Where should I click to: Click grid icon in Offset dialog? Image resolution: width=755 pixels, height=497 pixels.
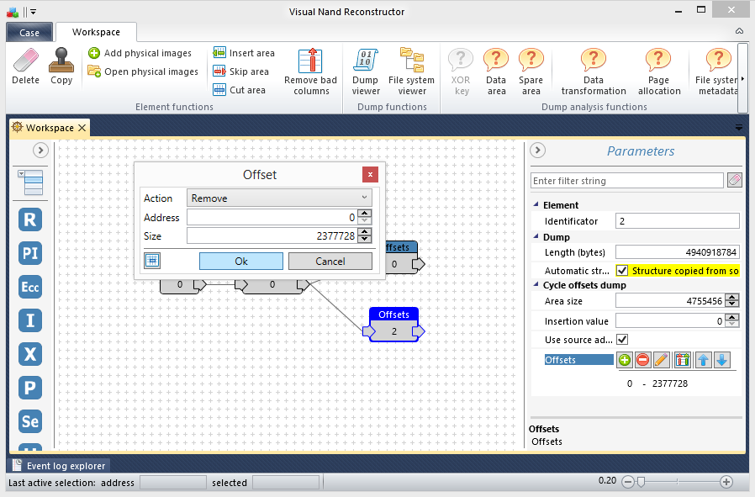[x=152, y=261]
